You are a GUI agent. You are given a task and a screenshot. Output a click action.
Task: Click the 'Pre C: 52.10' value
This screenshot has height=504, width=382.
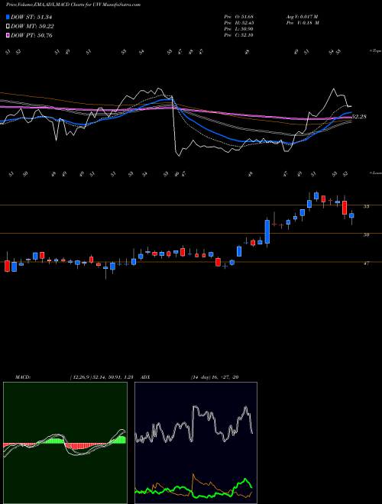(239, 35)
